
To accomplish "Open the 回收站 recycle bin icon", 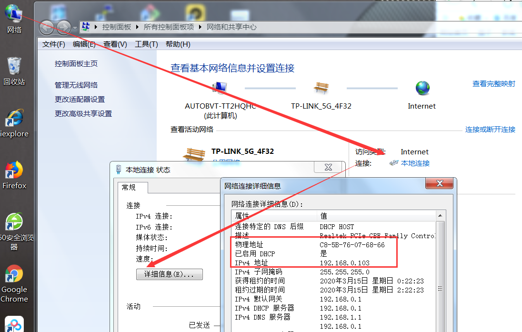I will coord(14,71).
